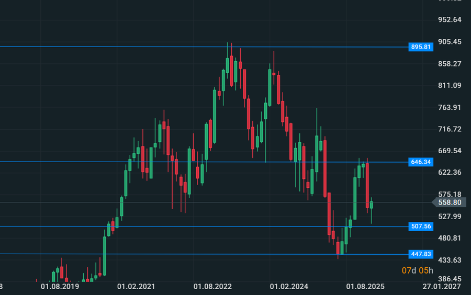Click the 01.02.2024 date on time axis
This screenshot has width=471, height=295.
289,287
